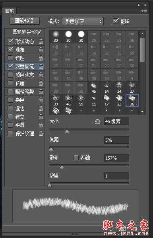Viewport: 153px width, 238px height.
Task: Enable the 平滑 checkbox
Action: pos(10,125)
